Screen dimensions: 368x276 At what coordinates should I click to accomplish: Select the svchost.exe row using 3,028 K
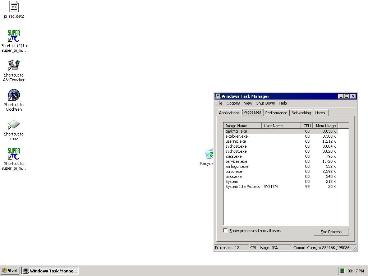click(281, 151)
